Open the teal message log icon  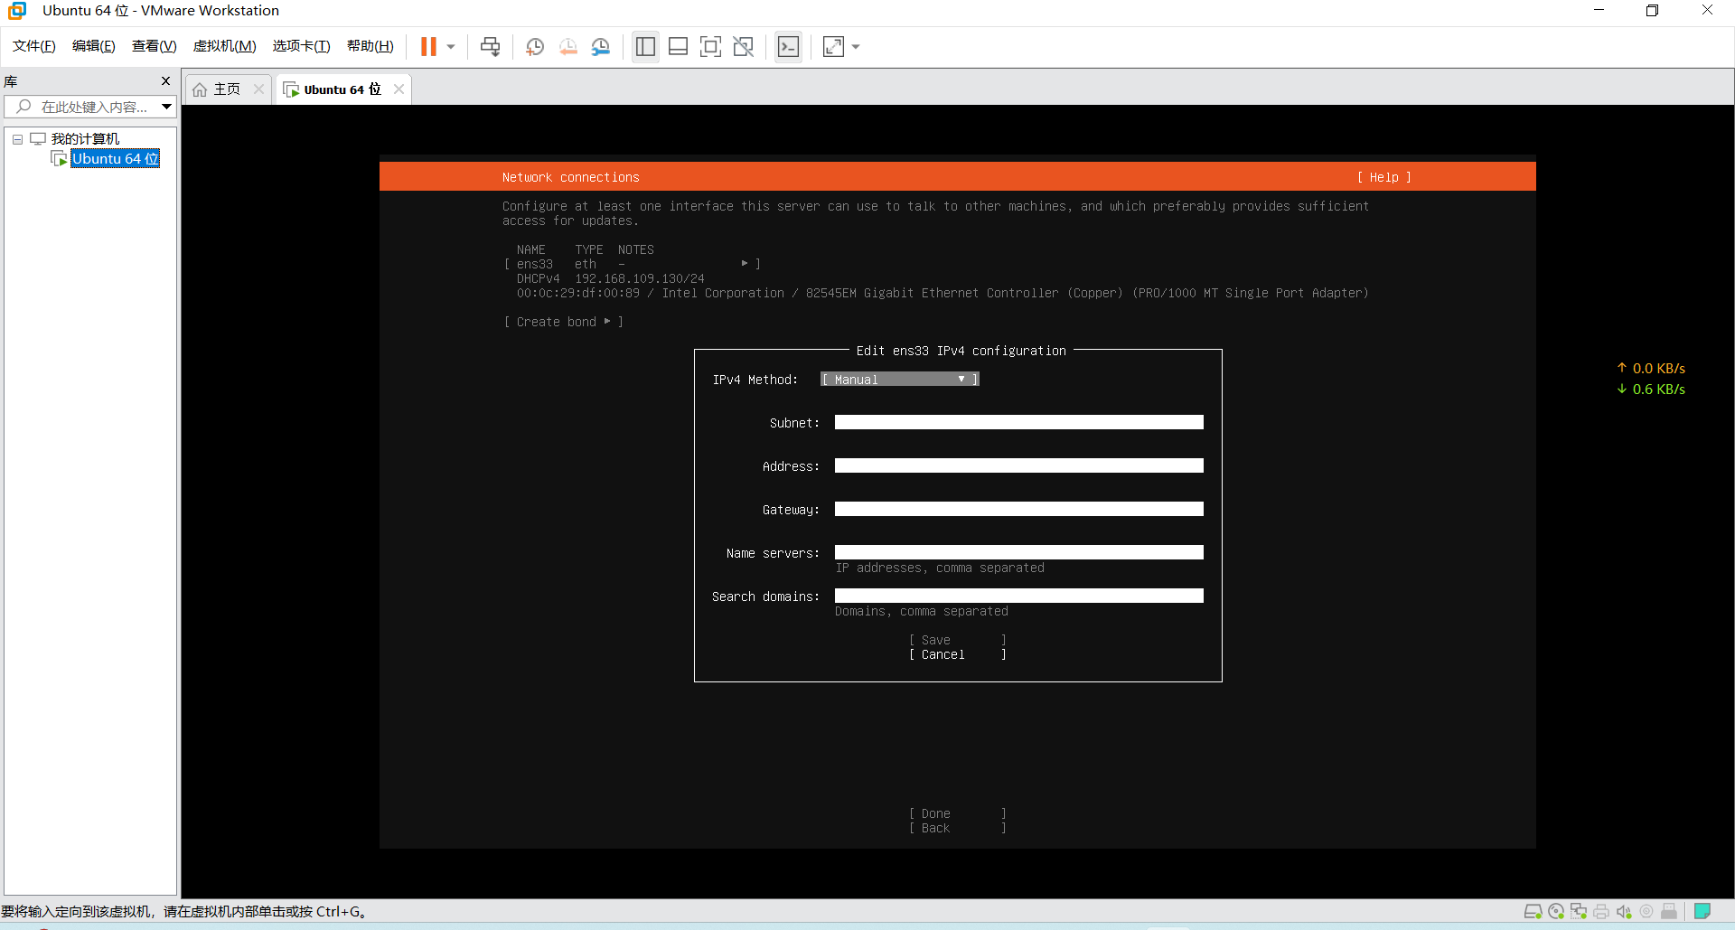point(1702,911)
